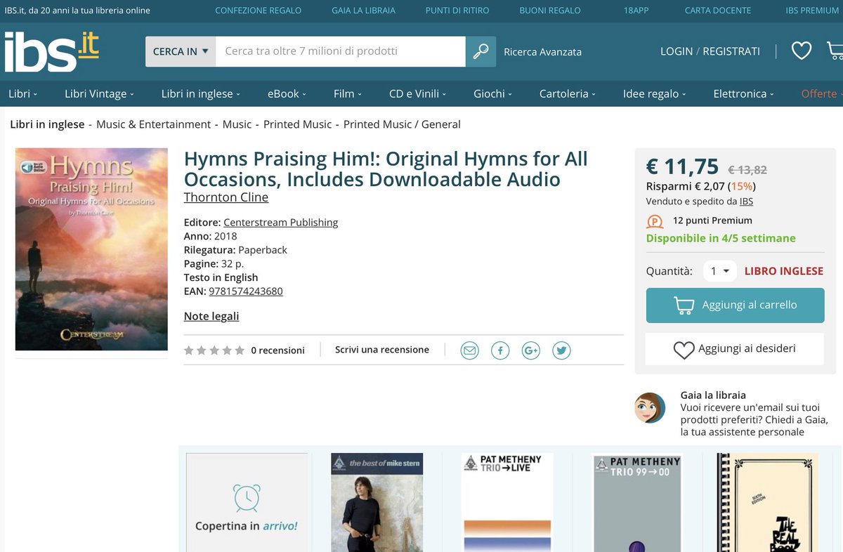Open the 18APP link

(636, 11)
